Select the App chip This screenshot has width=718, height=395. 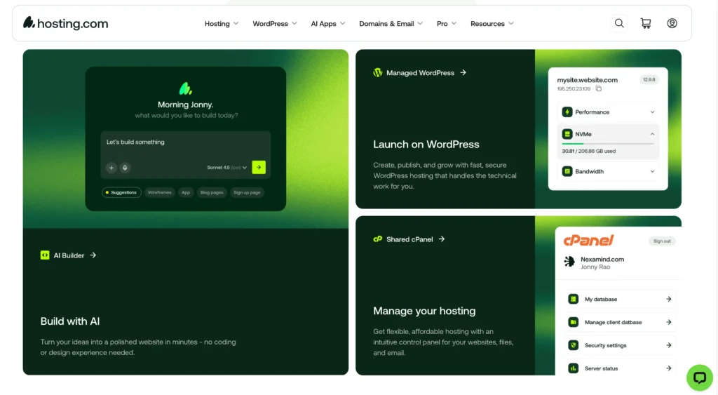pos(185,192)
